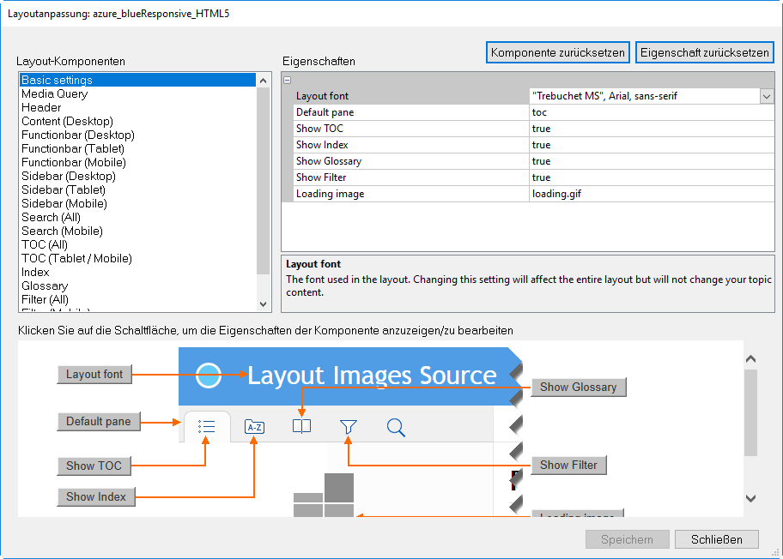Click the TOC list icon in preview
Viewport: 783px width, 559px height.
click(x=206, y=427)
